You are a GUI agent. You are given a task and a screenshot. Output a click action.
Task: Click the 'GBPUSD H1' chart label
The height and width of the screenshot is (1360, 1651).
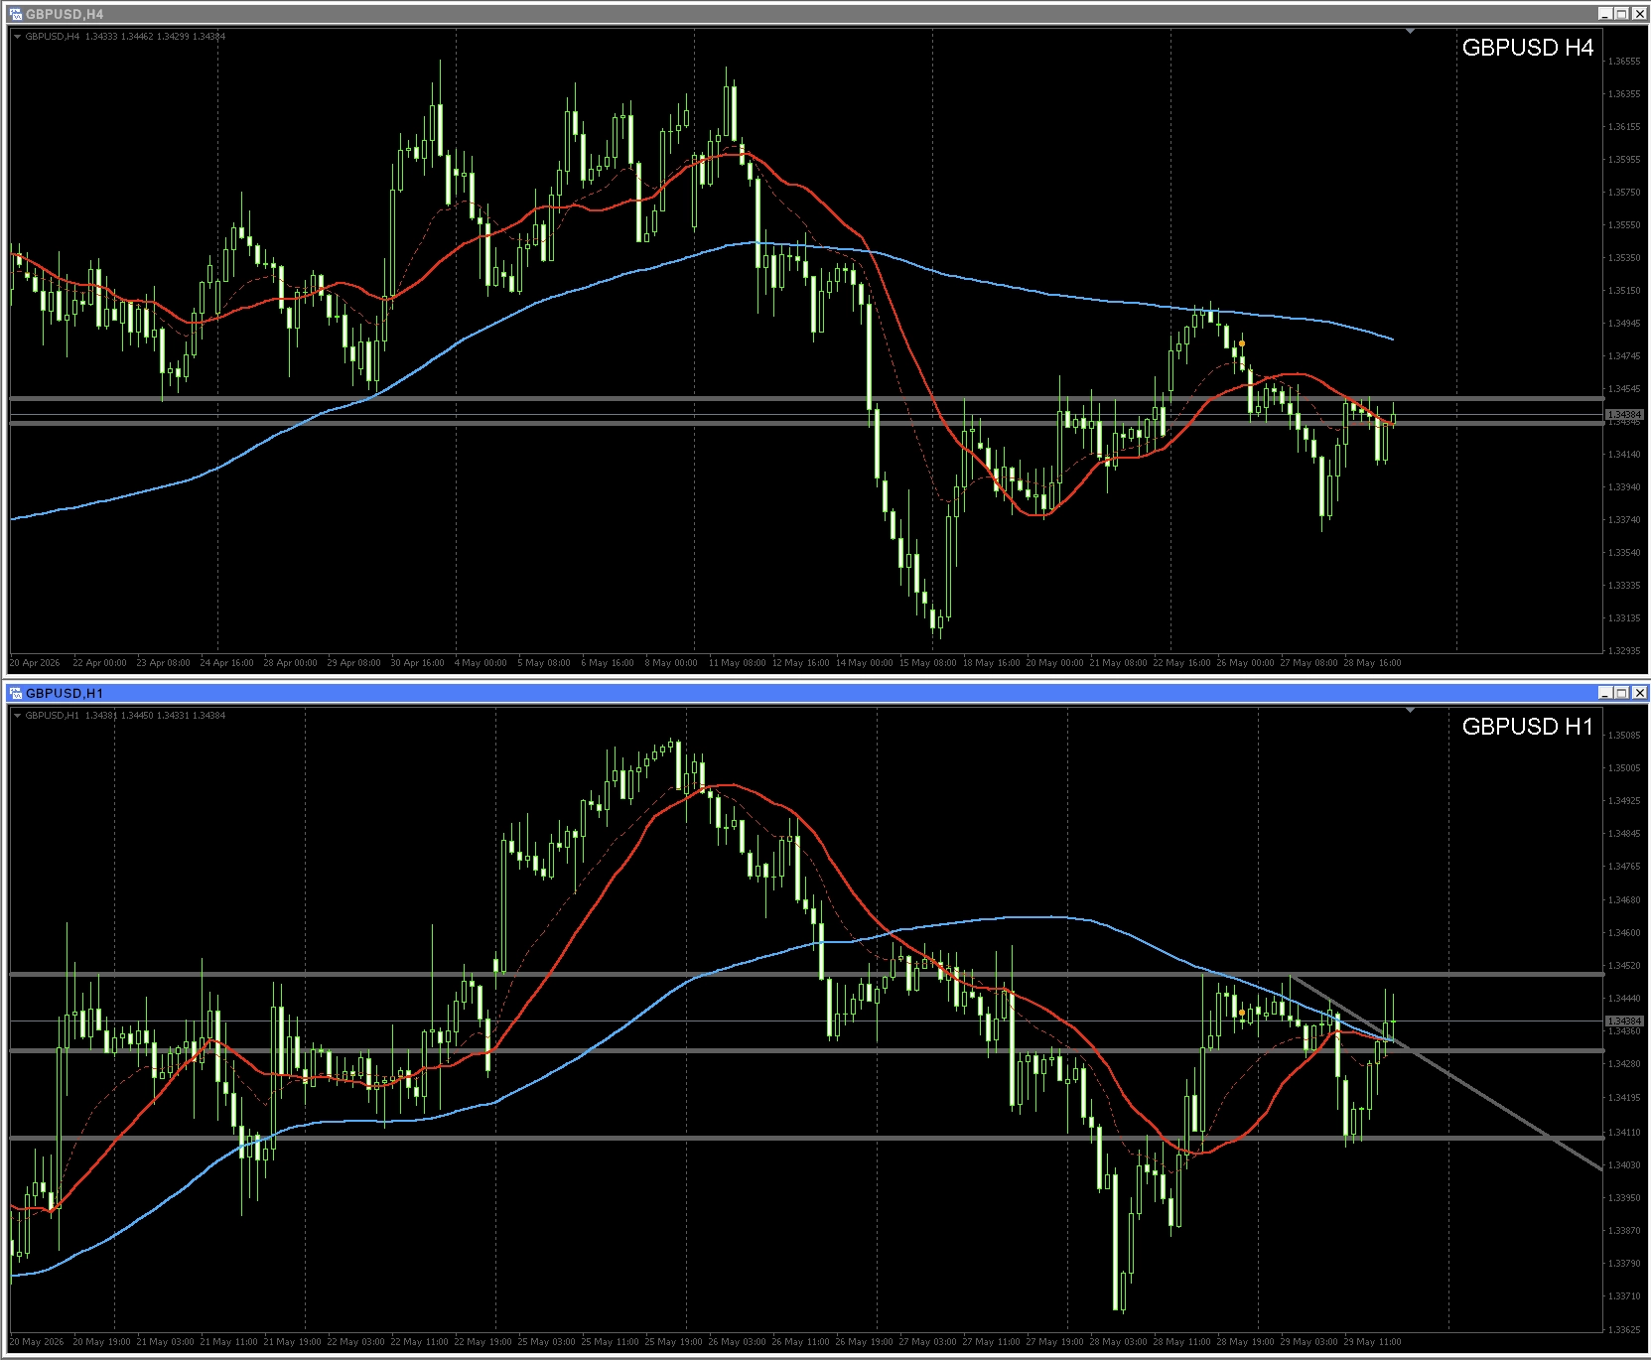(x=1527, y=727)
